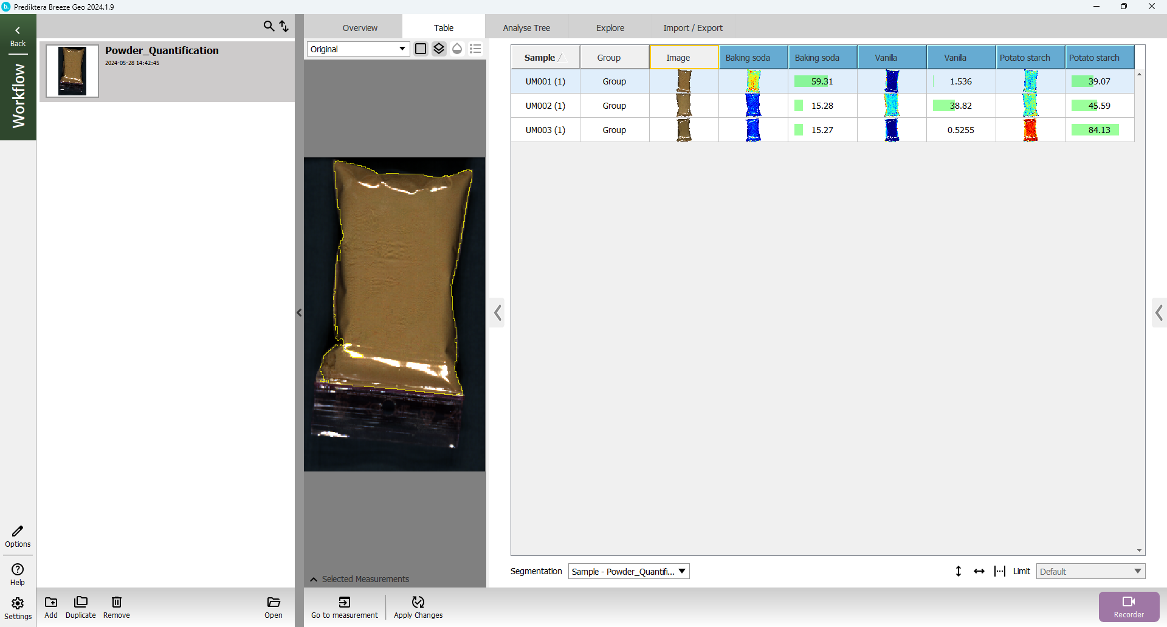This screenshot has height=627, width=1167.
Task: Click the sort order arrows icon
Action: pyautogui.click(x=284, y=26)
